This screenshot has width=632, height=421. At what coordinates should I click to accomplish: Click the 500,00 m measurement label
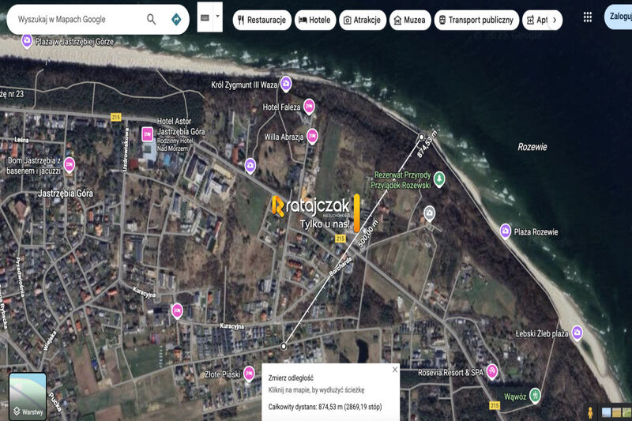[368, 234]
